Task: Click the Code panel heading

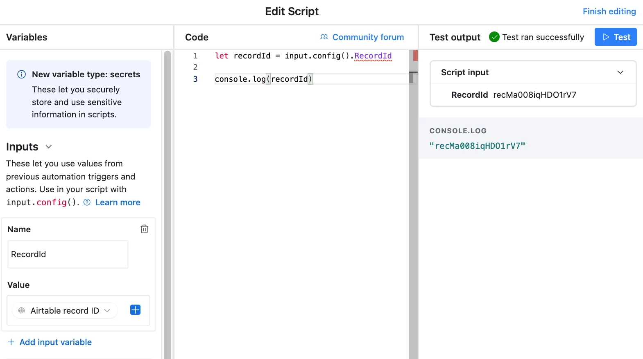Action: [197, 37]
